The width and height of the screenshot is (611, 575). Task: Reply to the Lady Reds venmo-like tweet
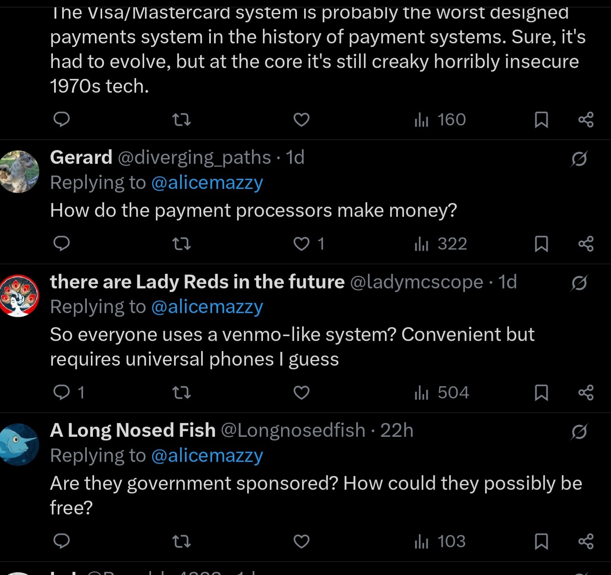click(62, 392)
